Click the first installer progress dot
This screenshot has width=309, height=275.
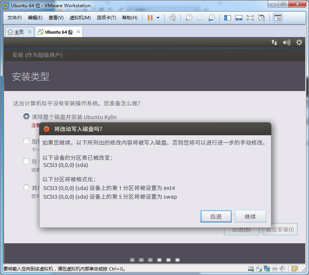(132, 260)
